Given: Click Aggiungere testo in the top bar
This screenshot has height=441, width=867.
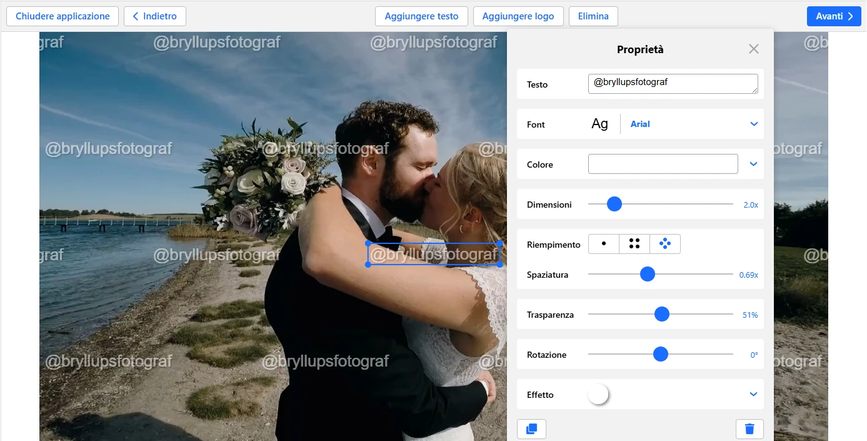Looking at the screenshot, I should tap(421, 16).
